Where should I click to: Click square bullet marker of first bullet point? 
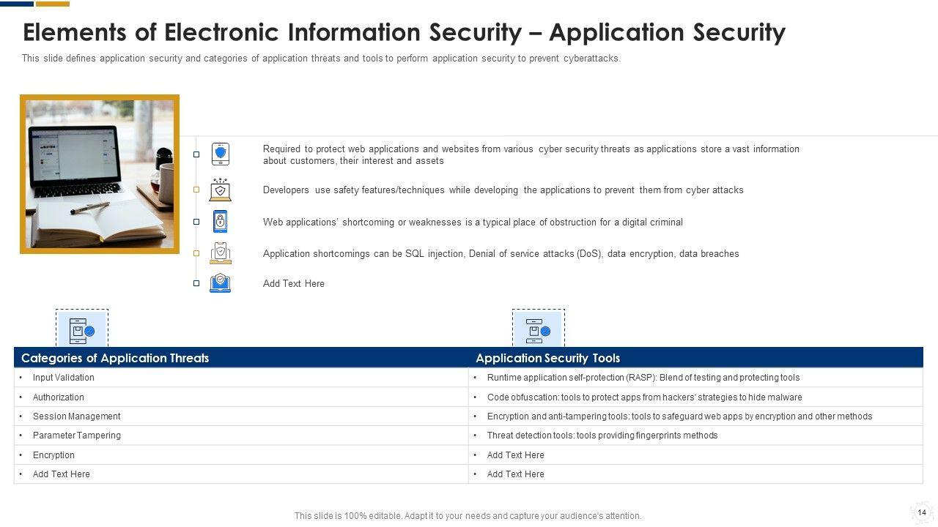[x=196, y=154]
